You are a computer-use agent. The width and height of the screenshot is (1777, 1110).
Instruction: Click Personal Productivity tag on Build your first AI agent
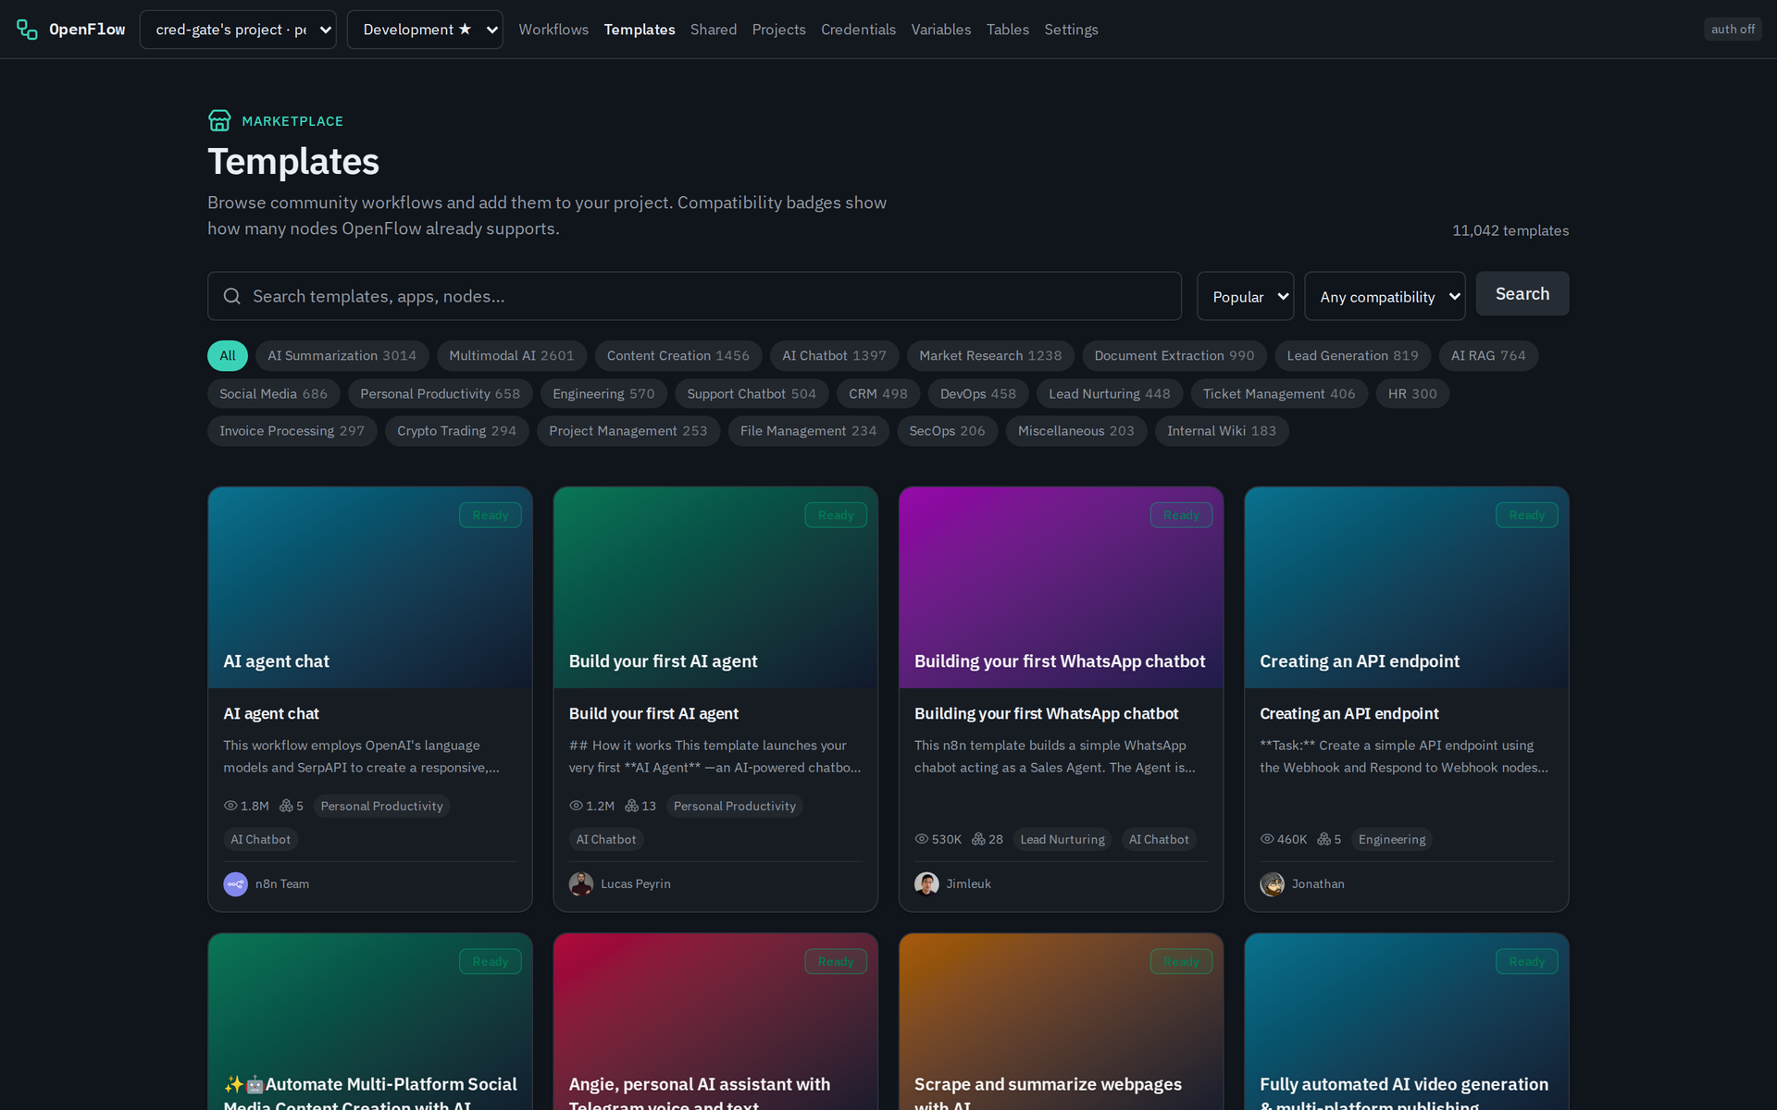pyautogui.click(x=735, y=806)
